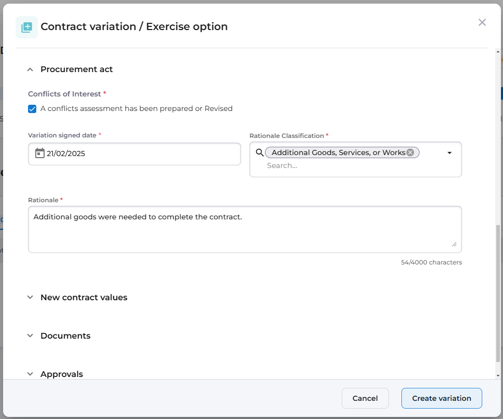This screenshot has height=419, width=503.
Task: Click the contract variation header icon
Action: click(26, 27)
